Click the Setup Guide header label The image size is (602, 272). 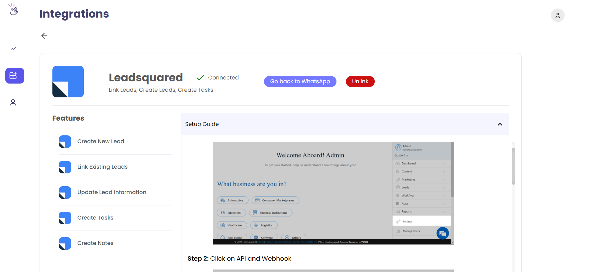[x=202, y=124]
